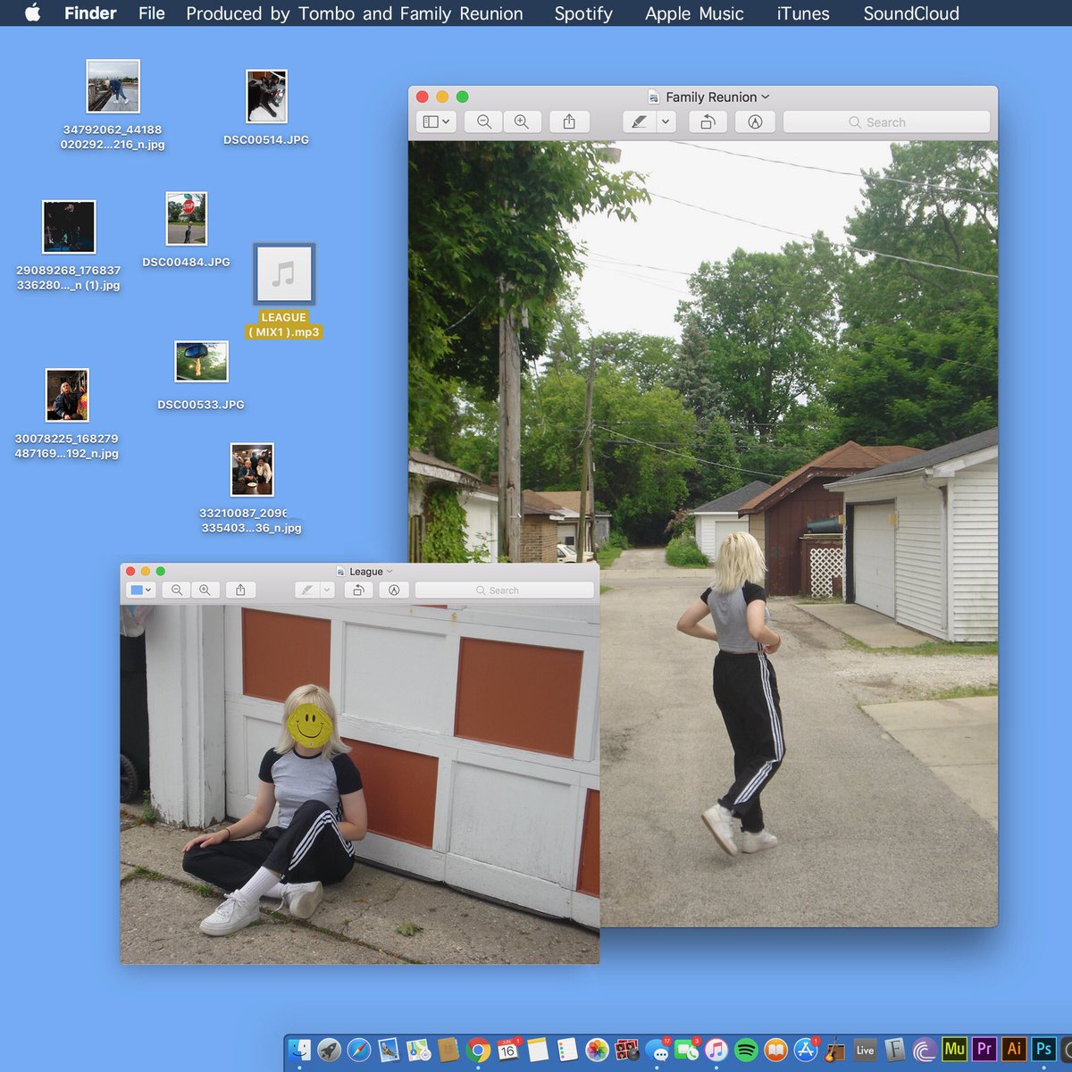This screenshot has height=1072, width=1072.
Task: Launch Adobe Premiere Pro from the dock
Action: coord(984,1050)
